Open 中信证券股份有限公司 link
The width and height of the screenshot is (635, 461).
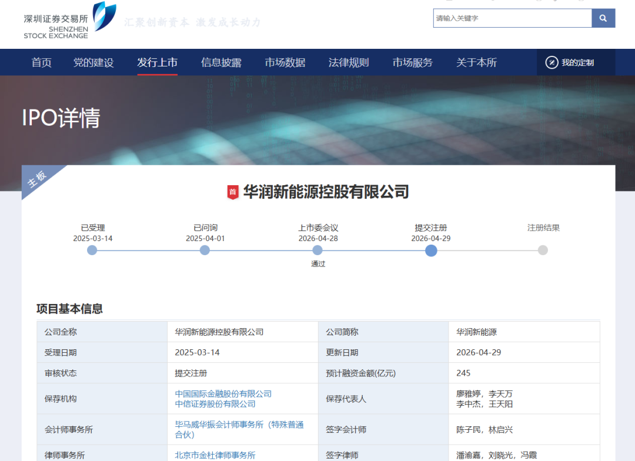[215, 404]
